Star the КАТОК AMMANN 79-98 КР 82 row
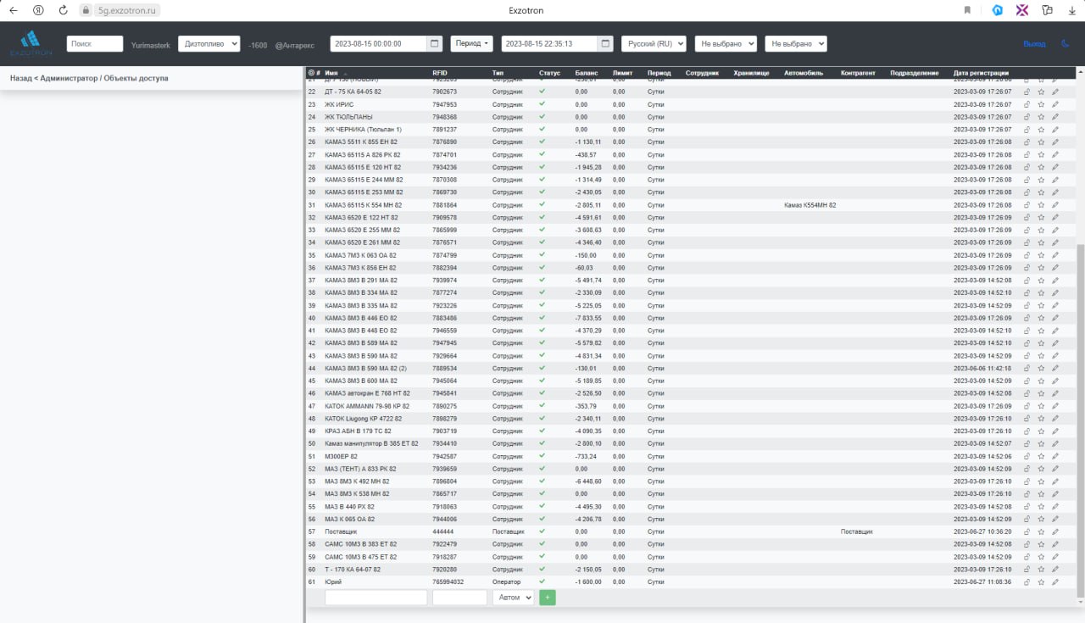 pyautogui.click(x=1041, y=406)
